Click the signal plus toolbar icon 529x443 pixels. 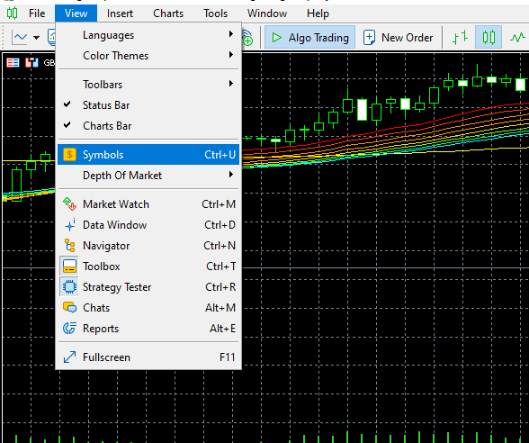coord(247,38)
